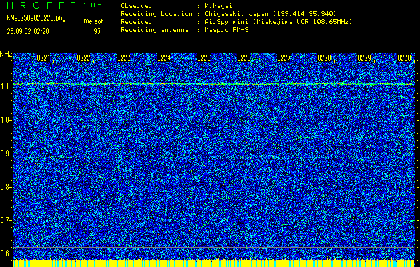Click the Observer field label
The image size is (420, 267).
[136, 6]
